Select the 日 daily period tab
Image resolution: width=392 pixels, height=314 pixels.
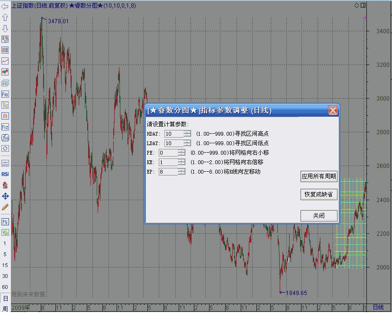click(5, 299)
